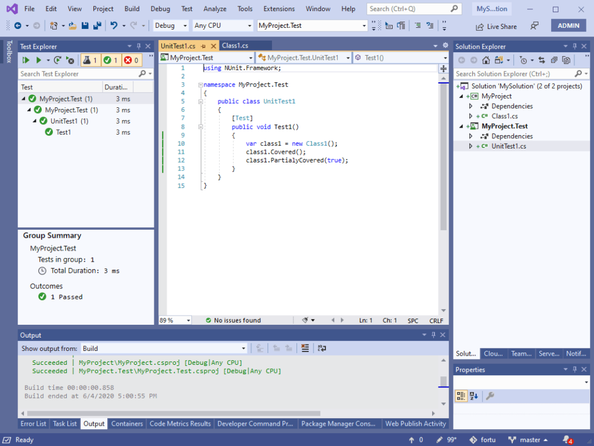Switch to the Error List panel
The image size is (594, 446).
click(x=33, y=424)
